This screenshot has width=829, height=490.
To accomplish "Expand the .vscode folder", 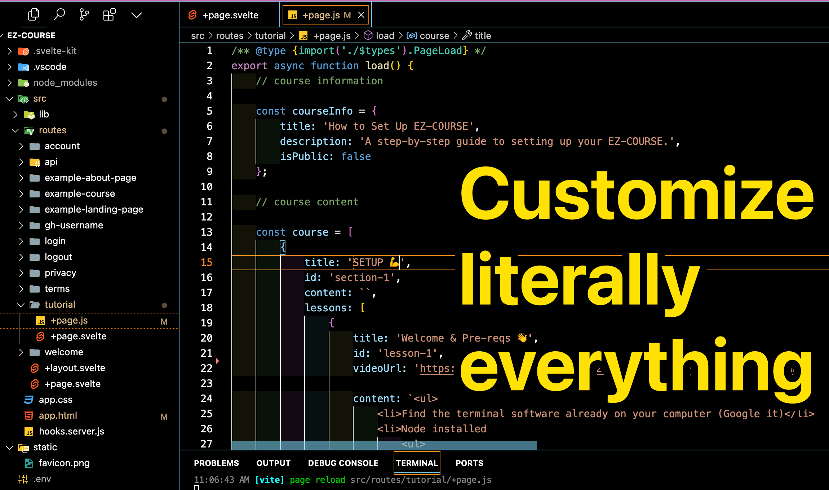I will [x=10, y=67].
